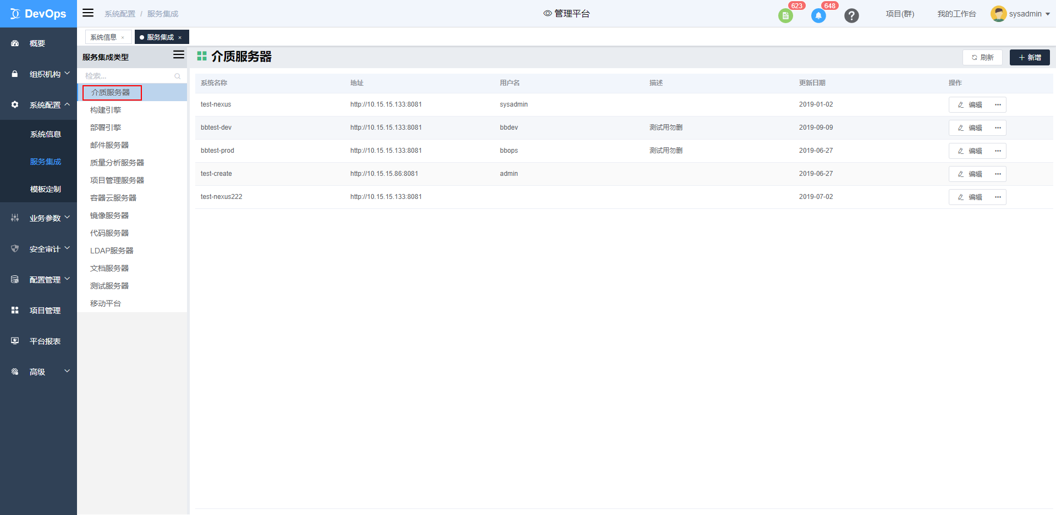Viewport: 1056px width, 515px height.
Task: Collapse the 服务集成类型 panel with list icon
Action: pyautogui.click(x=179, y=54)
